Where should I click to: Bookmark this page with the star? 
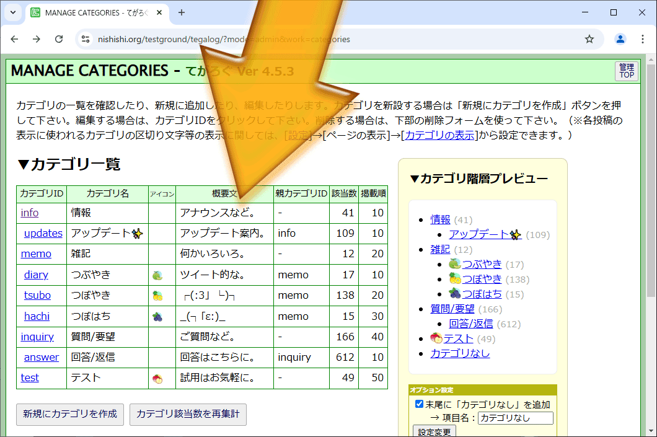coord(589,39)
